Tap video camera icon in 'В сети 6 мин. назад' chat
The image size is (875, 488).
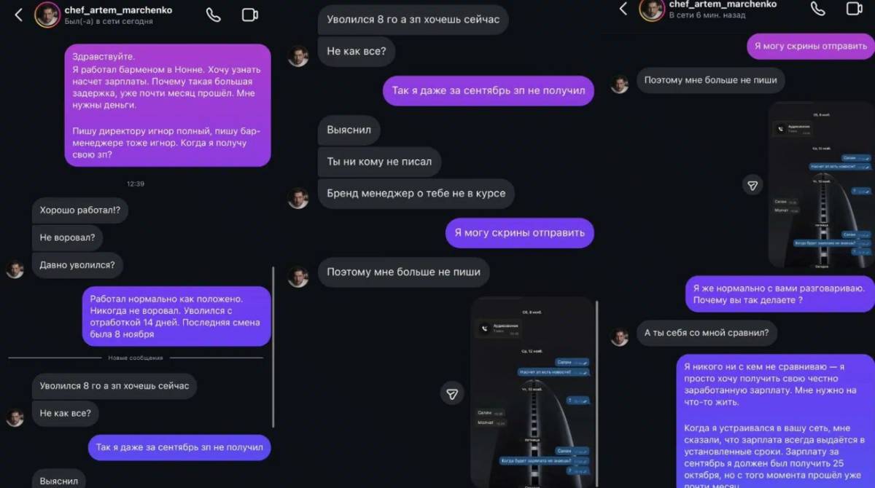click(855, 9)
